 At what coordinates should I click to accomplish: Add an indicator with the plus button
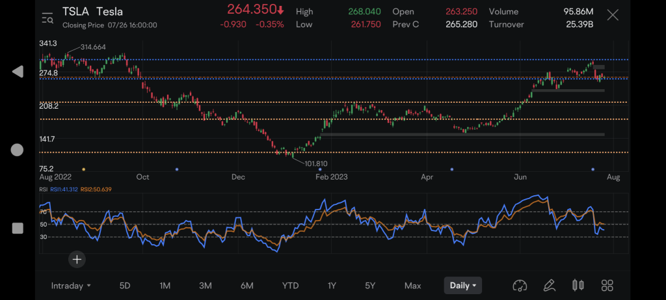77,259
